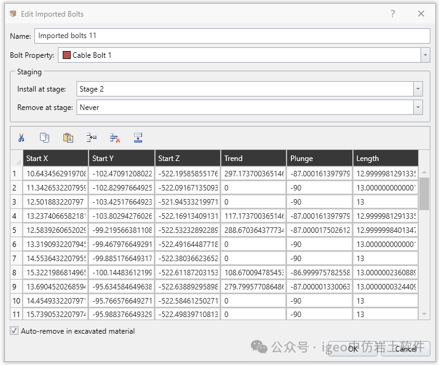This screenshot has height=365, width=439.
Task: Click the Insert Row icon
Action: (92, 138)
